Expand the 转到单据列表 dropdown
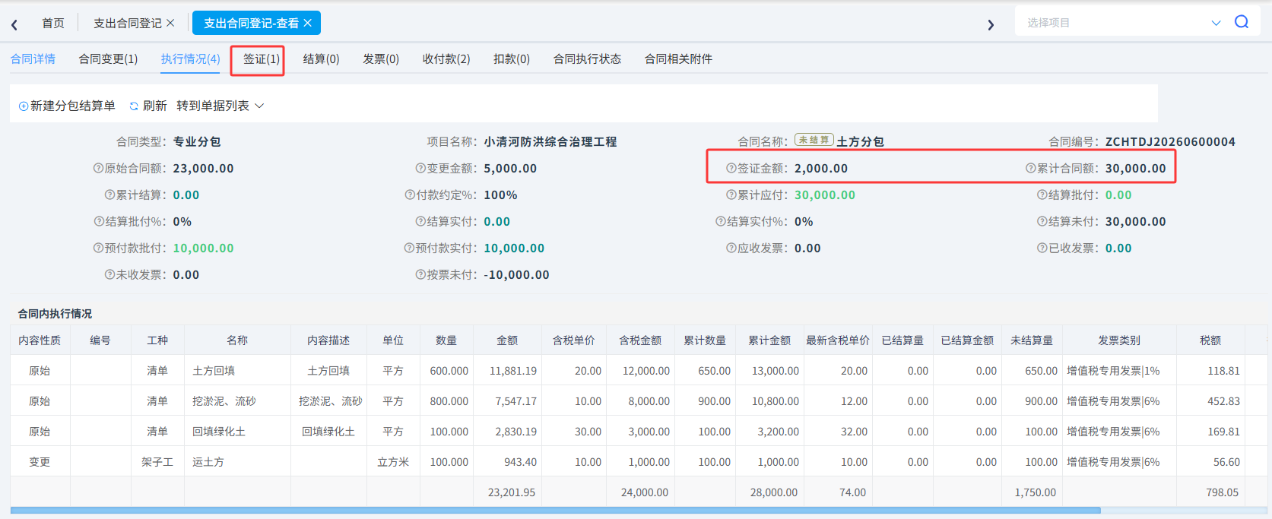 pos(259,106)
